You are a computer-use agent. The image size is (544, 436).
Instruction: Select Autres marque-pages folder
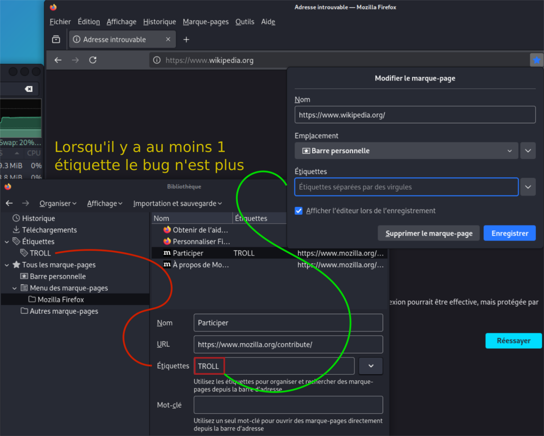pyautogui.click(x=64, y=311)
